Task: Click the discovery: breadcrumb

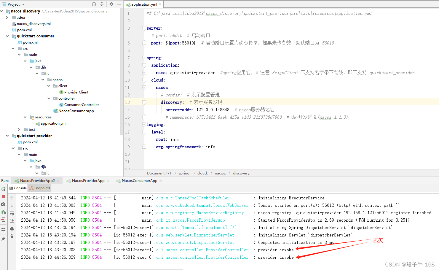Action: click(x=242, y=173)
